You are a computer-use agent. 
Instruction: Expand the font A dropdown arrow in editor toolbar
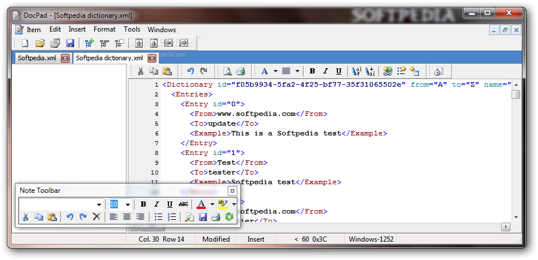[x=275, y=71]
